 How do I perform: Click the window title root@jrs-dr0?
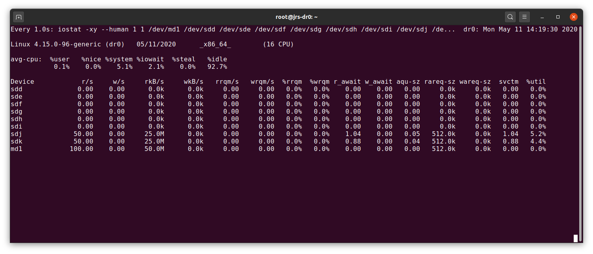tap(296, 17)
